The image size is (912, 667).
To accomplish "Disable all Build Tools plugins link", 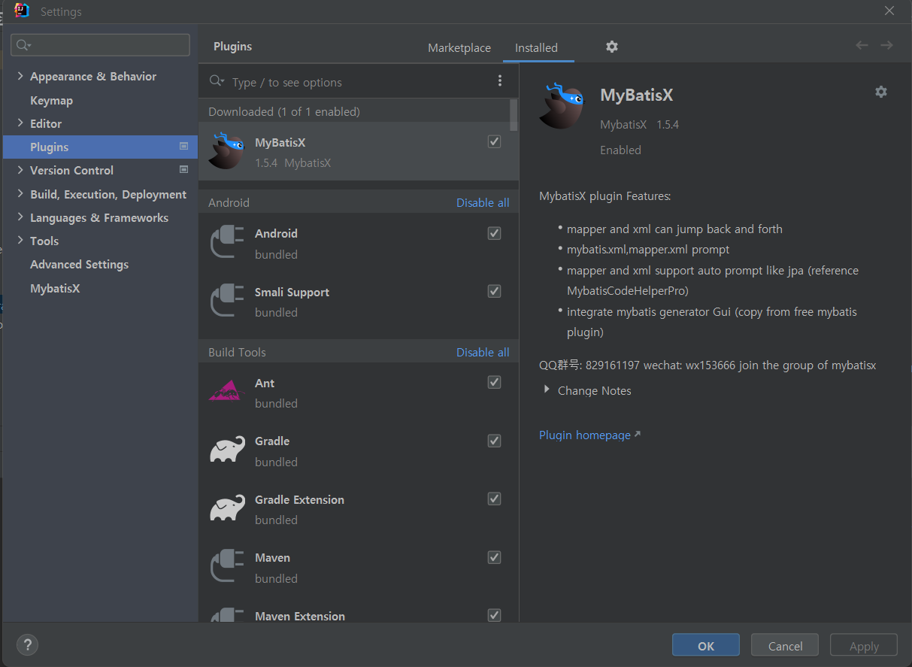I will pyautogui.click(x=483, y=352).
